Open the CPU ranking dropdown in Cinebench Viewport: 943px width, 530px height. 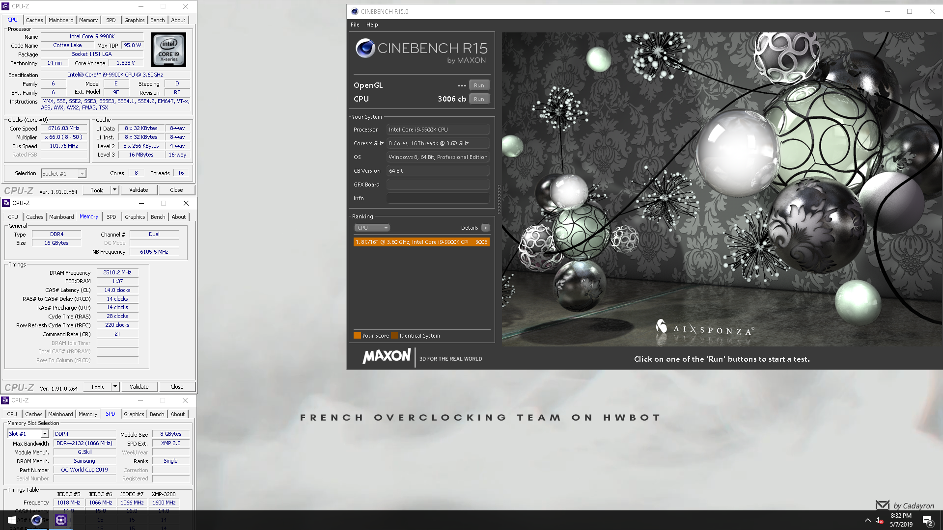point(372,228)
